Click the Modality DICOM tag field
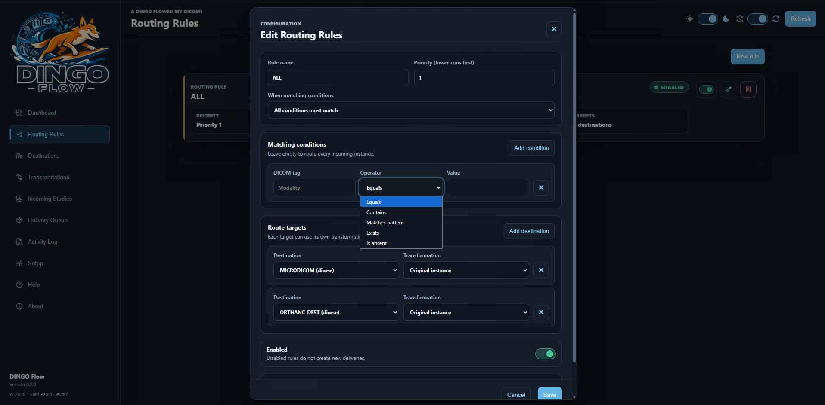 tap(314, 187)
